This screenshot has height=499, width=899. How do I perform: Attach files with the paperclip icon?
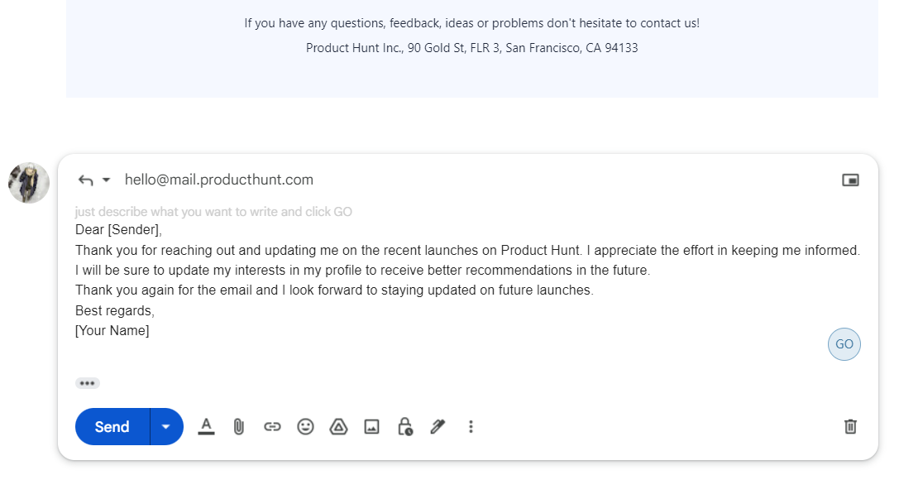tap(239, 427)
